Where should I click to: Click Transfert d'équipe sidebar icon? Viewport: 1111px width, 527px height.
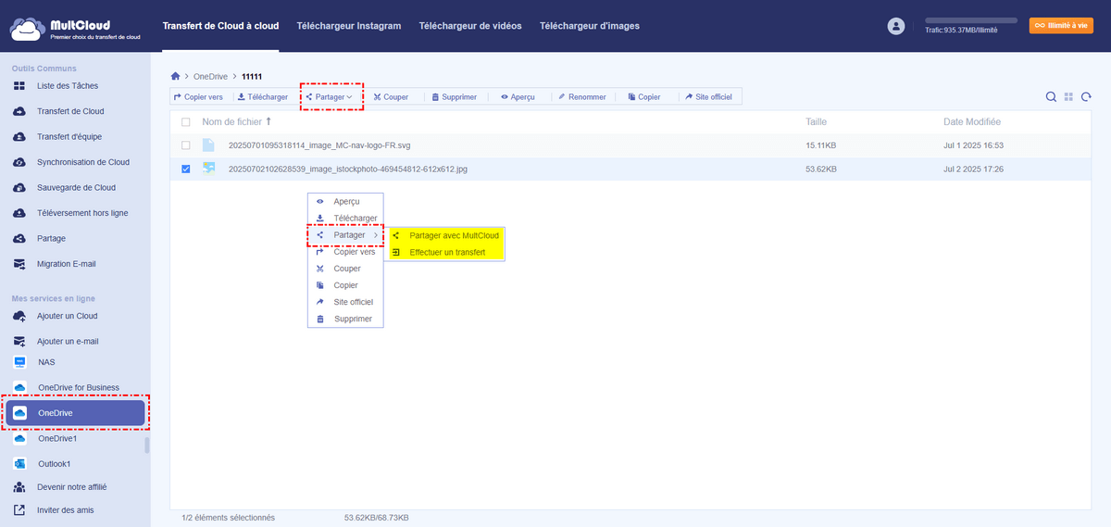tap(19, 137)
